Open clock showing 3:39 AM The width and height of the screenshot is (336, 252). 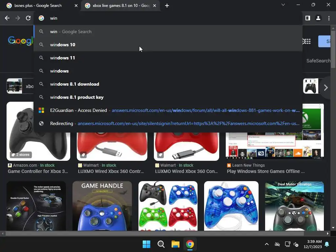(313, 244)
